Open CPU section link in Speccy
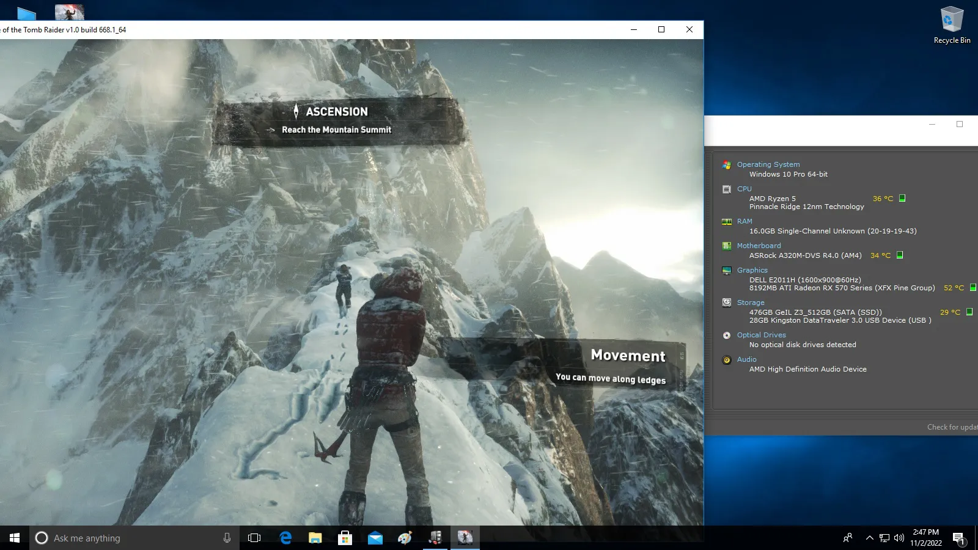Image resolution: width=978 pixels, height=550 pixels. [x=744, y=189]
